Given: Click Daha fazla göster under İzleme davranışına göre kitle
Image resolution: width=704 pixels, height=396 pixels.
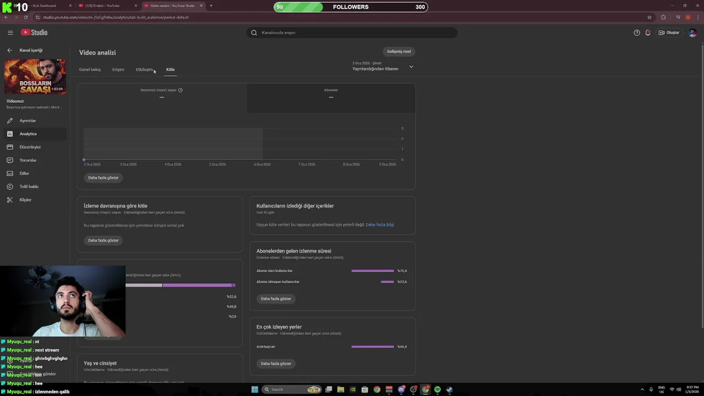Looking at the screenshot, I should click(x=103, y=240).
